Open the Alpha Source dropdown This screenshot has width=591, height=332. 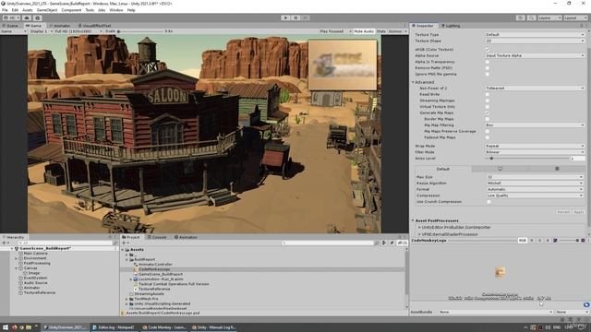pos(535,55)
